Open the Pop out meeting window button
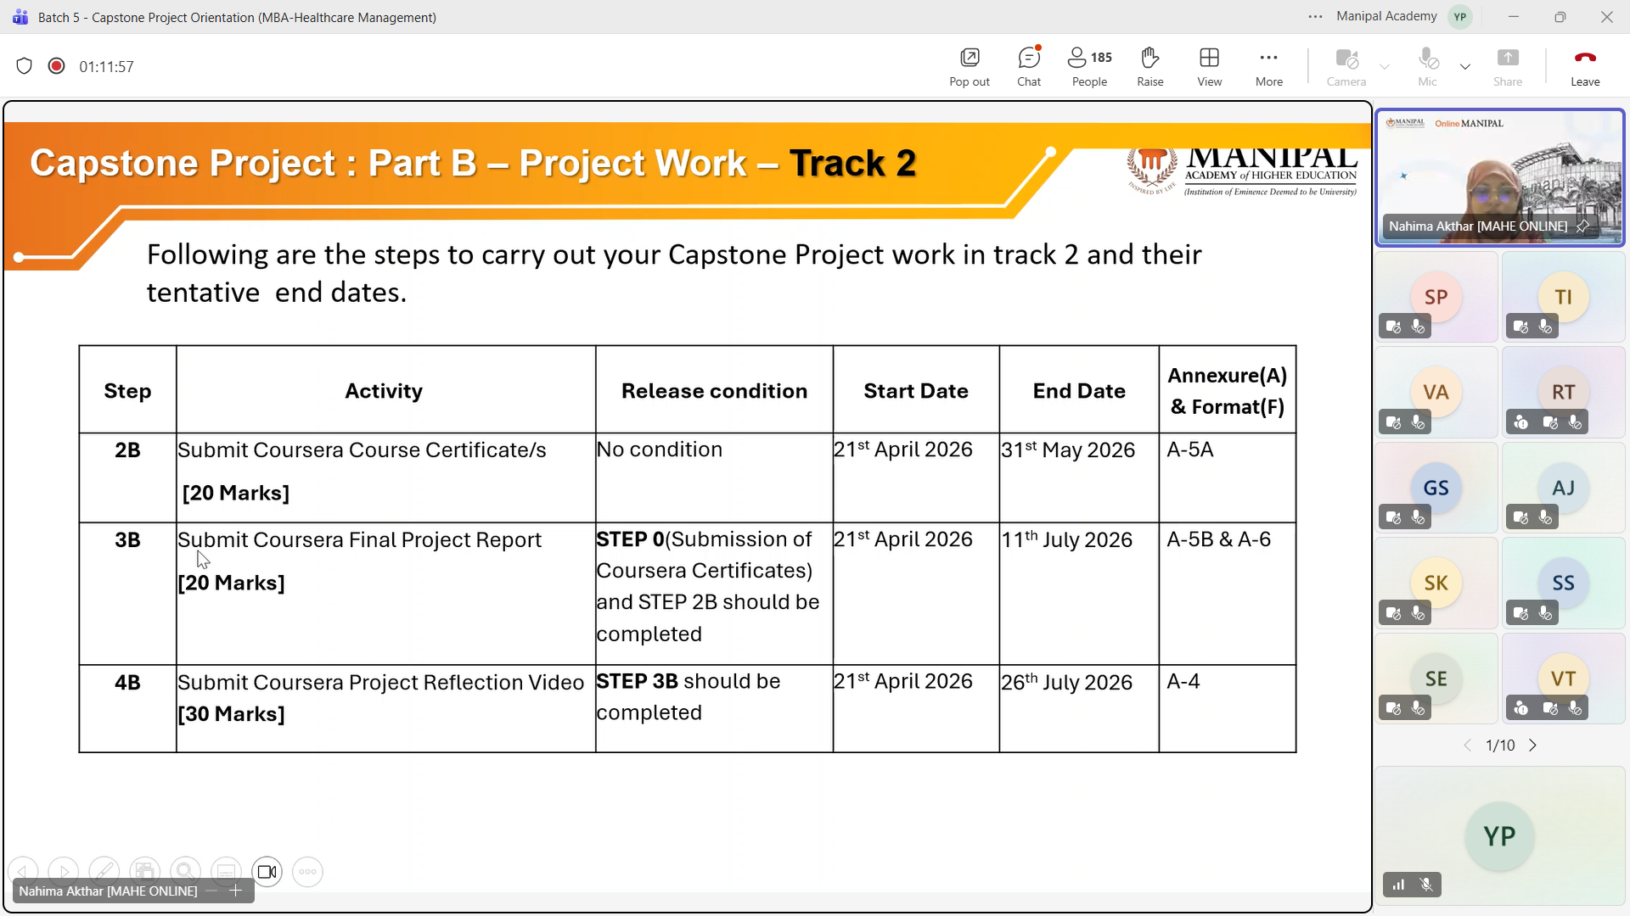 click(x=970, y=66)
